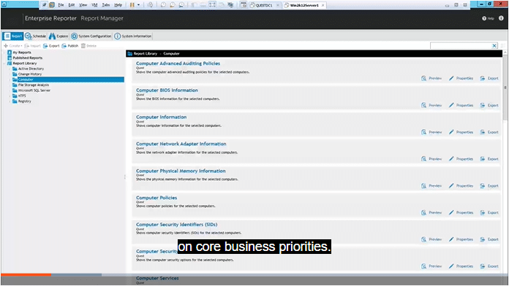The height and width of the screenshot is (286, 509).
Task: Select My Reports in the tree
Action: tap(22, 52)
